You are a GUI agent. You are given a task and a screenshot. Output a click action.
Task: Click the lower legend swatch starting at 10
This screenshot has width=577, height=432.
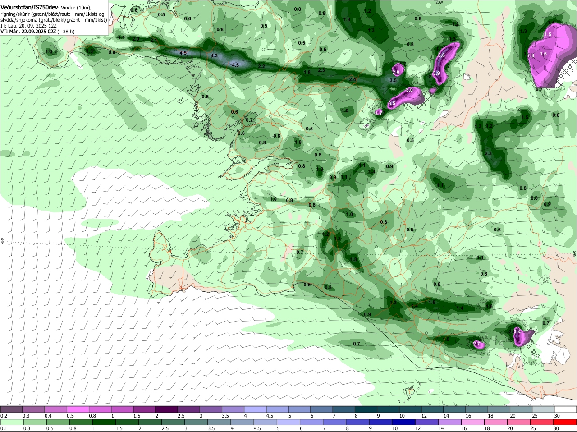pyautogui.click(x=404, y=422)
